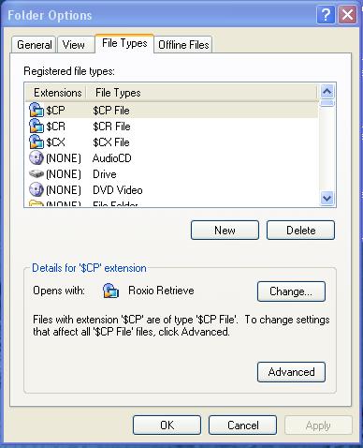Open the Change... program dialog
This screenshot has width=363, height=448.
291,291
